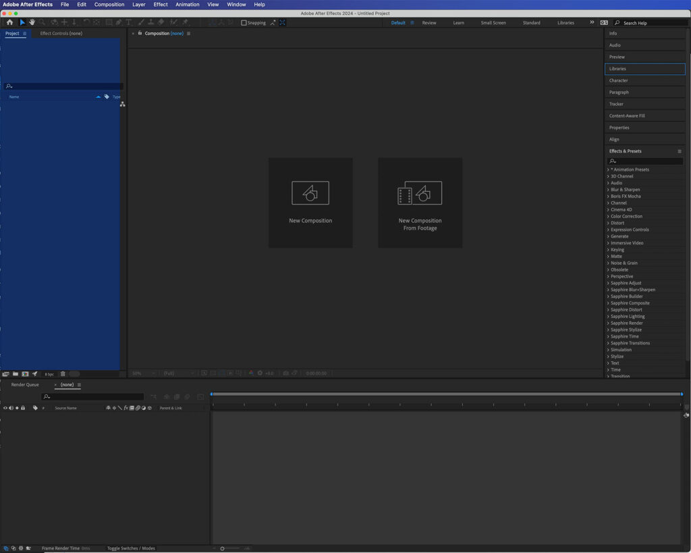Image resolution: width=691 pixels, height=553 pixels.
Task: Open the Layer menu
Action: coord(139,5)
